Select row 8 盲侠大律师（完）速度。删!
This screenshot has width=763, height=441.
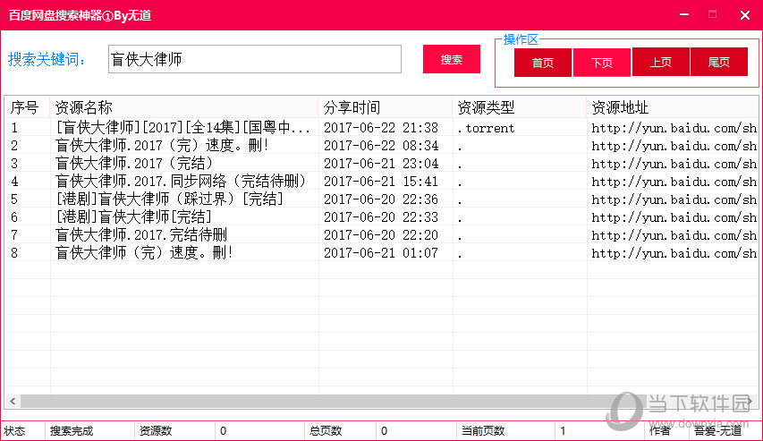point(381,252)
